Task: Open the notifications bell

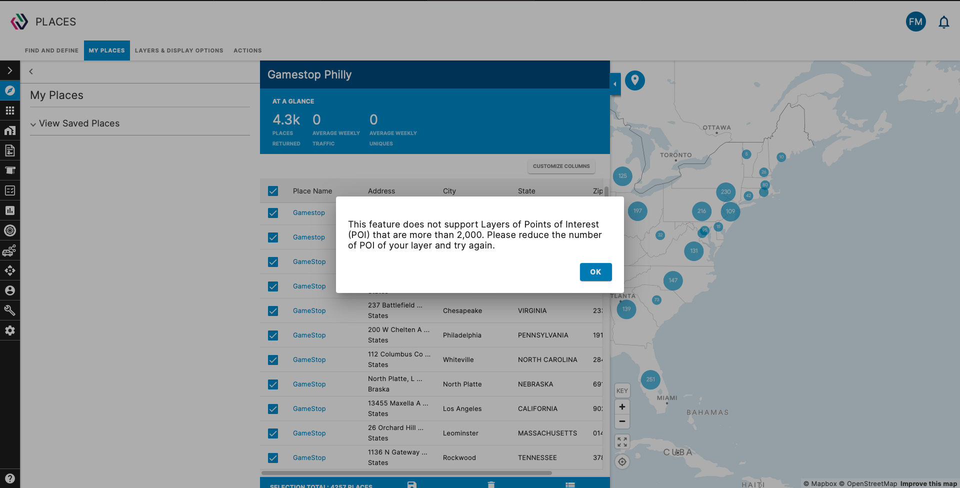Action: (x=943, y=22)
